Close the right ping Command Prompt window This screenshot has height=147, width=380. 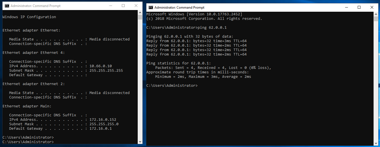coord(372,7)
